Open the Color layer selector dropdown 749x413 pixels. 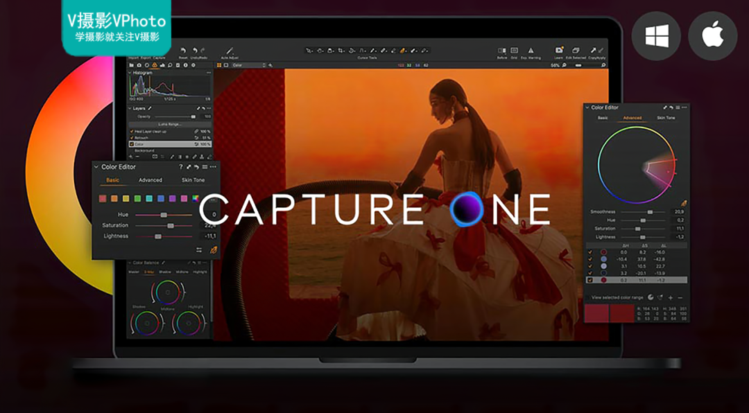[248, 65]
